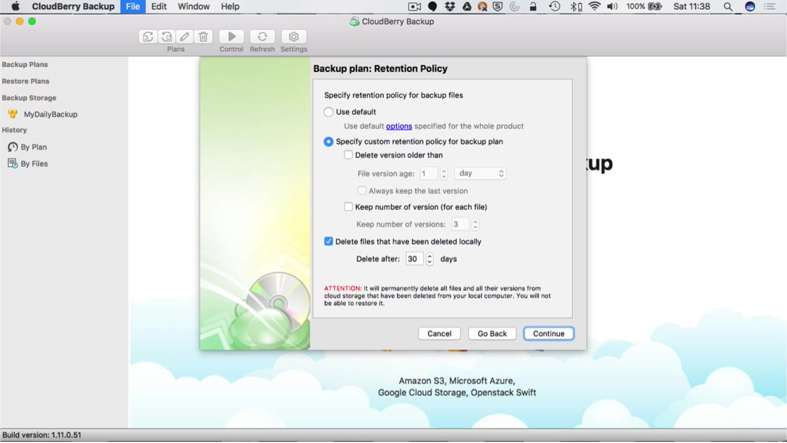Click the Bluetooth menu bar icon
Screen dimensions: 787x443
coord(576,7)
